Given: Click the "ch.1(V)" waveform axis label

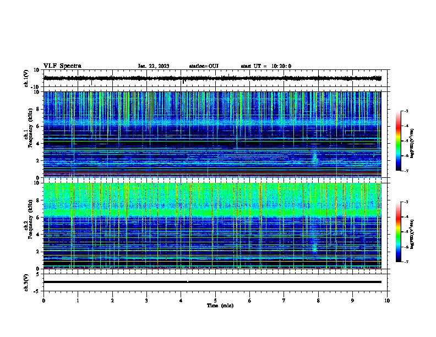Looking at the screenshot, I should click(x=26, y=78).
